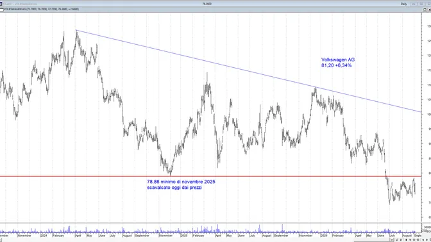Click the vertical bar icon in bottom toolbar
Viewport: 431px width, 242px height.
click(x=406, y=240)
